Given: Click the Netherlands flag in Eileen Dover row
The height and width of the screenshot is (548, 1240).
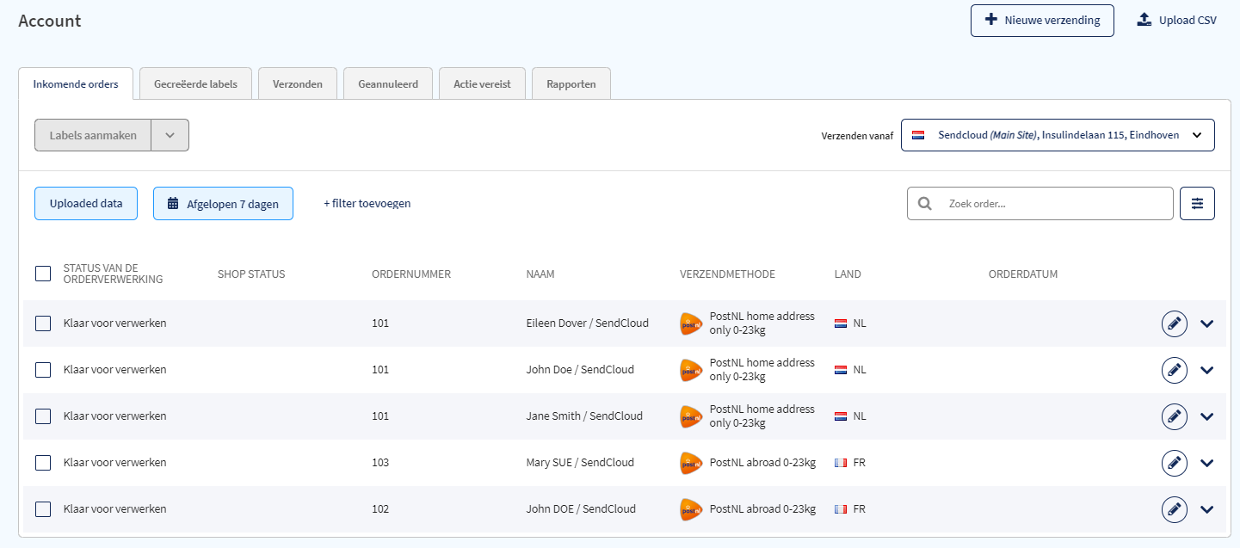Looking at the screenshot, I should click(x=841, y=323).
